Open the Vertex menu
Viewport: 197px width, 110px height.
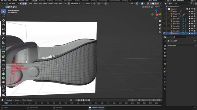[50, 4]
